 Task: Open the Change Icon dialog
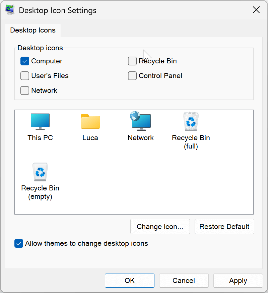coord(160,226)
